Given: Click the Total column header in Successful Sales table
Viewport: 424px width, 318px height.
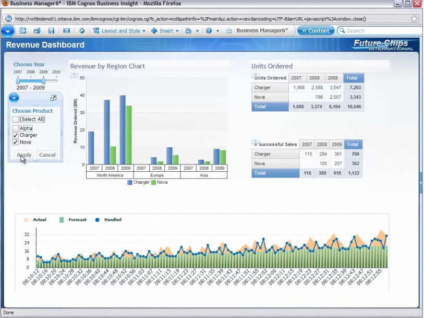Looking at the screenshot, I should click(x=353, y=145).
